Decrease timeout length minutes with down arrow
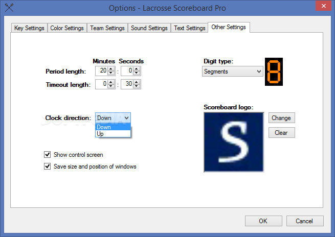Viewport: 335px width, 237px height. tap(111, 86)
